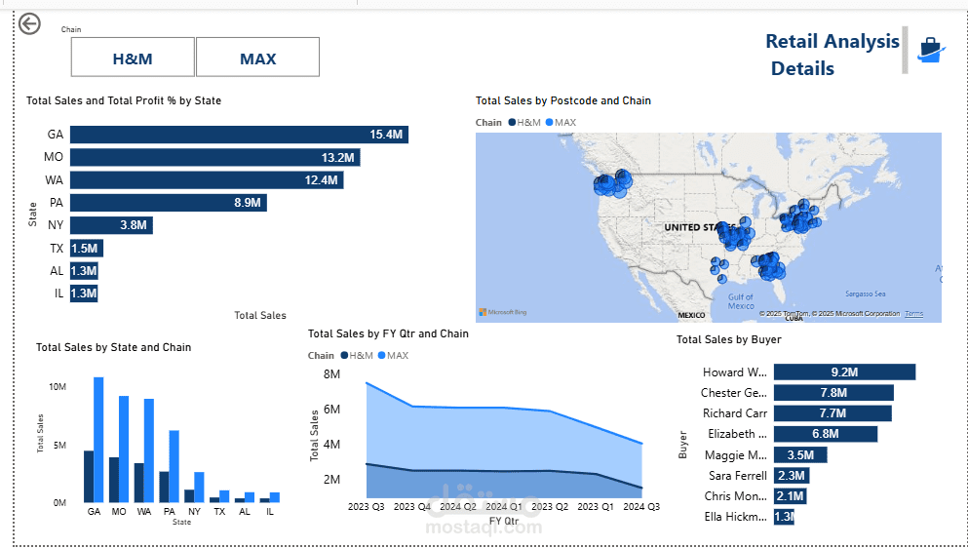Click the light blue MAX column for PA
The image size is (968, 548).
174,466
